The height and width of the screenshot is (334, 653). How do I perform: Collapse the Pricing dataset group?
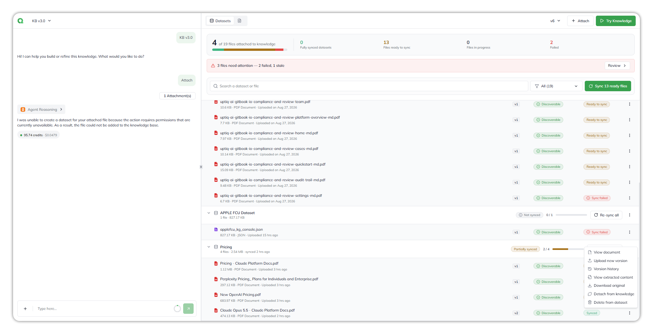click(209, 247)
